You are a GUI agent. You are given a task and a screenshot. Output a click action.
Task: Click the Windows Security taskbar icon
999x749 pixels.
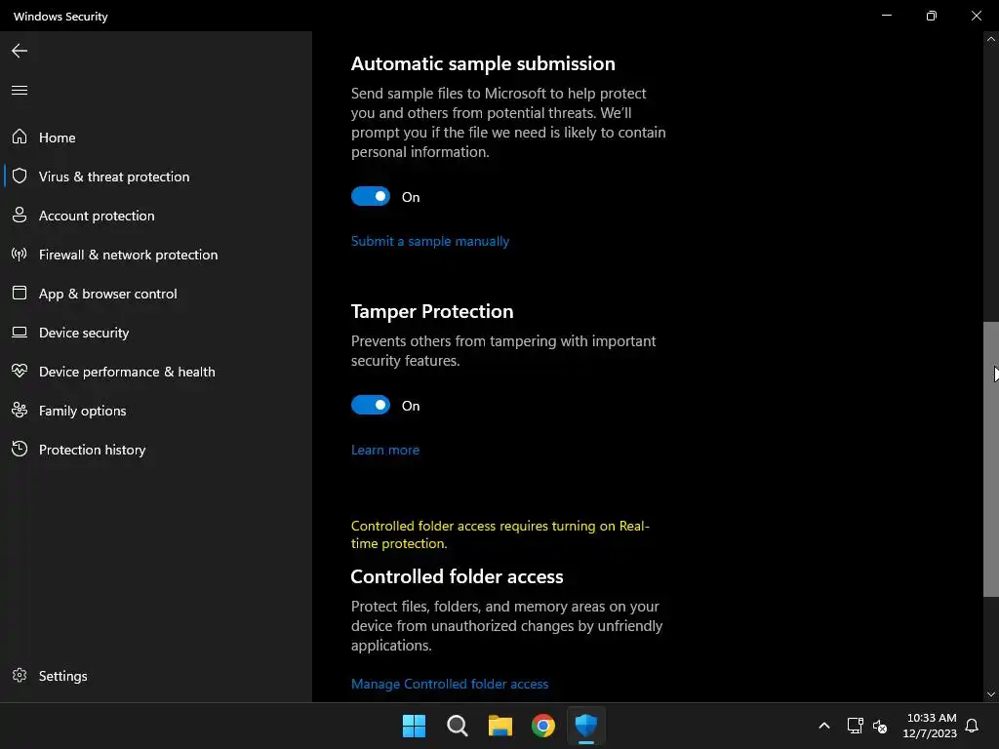click(586, 726)
